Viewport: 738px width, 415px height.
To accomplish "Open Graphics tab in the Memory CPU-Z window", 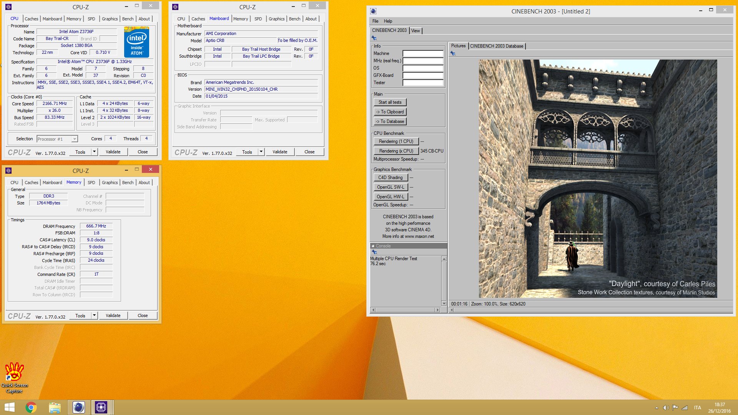I will coord(110,183).
